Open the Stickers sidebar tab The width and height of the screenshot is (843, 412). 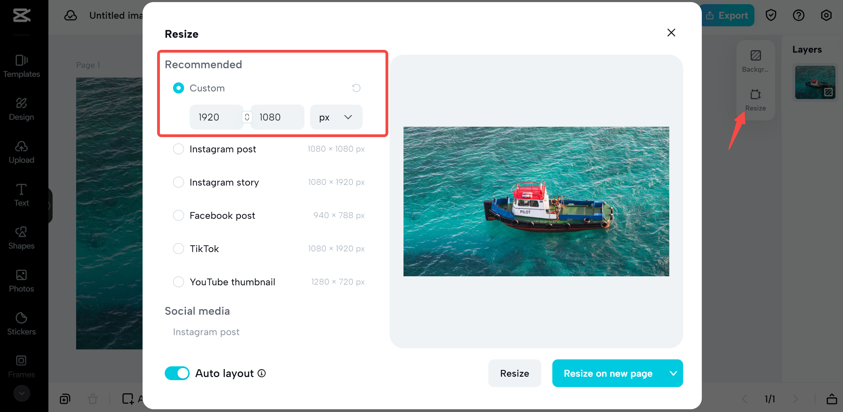21,323
